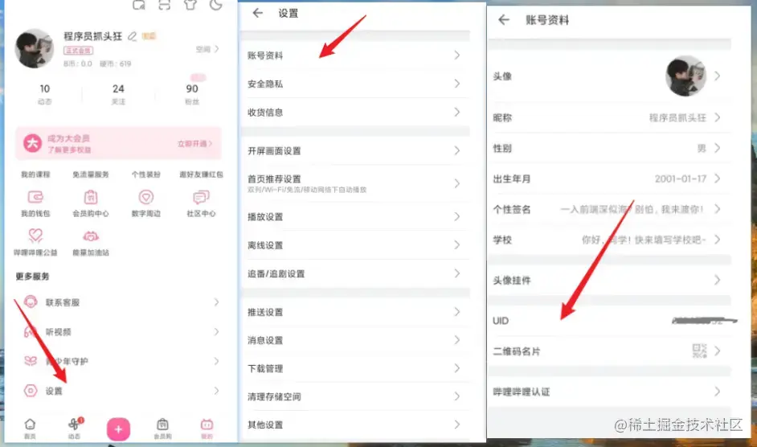Screen dimensions: 757x447
Task: Open the 头像挂件 row
Action: 609,280
